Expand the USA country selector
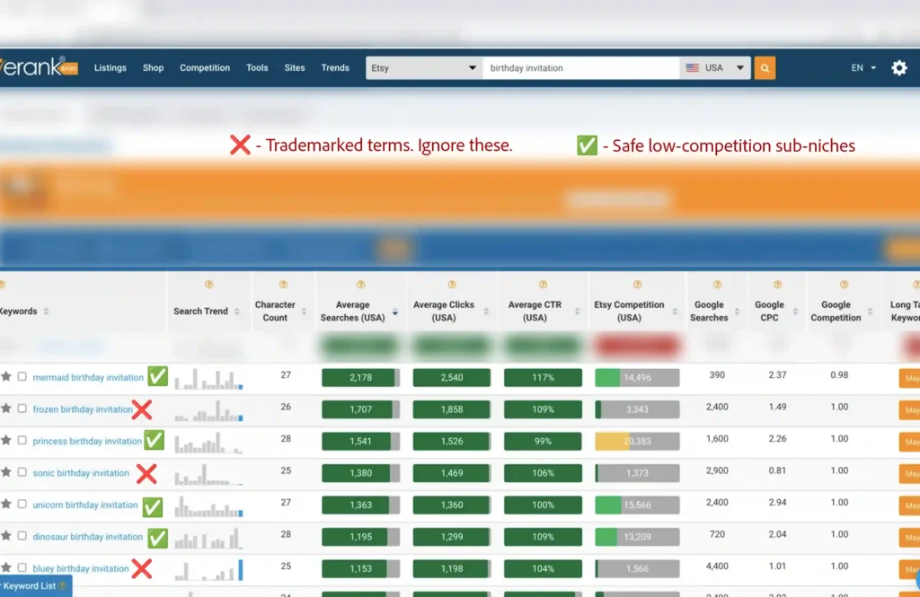The height and width of the screenshot is (597, 920). pos(715,68)
